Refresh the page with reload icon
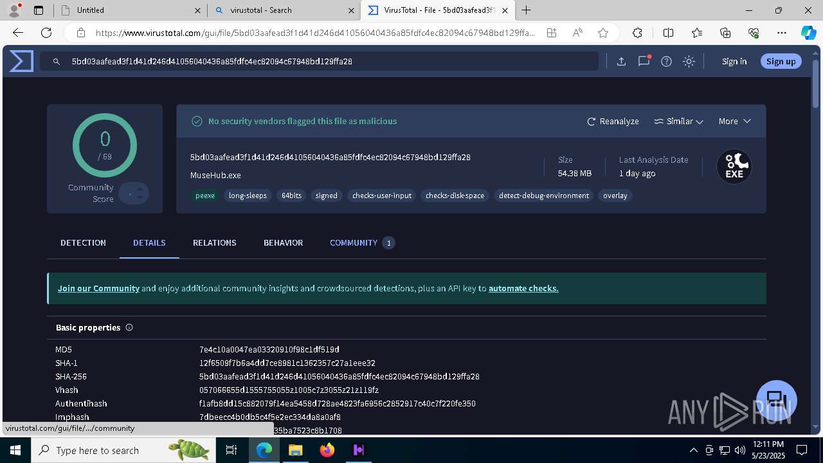Screen dimensions: 823x463 tap(46, 33)
